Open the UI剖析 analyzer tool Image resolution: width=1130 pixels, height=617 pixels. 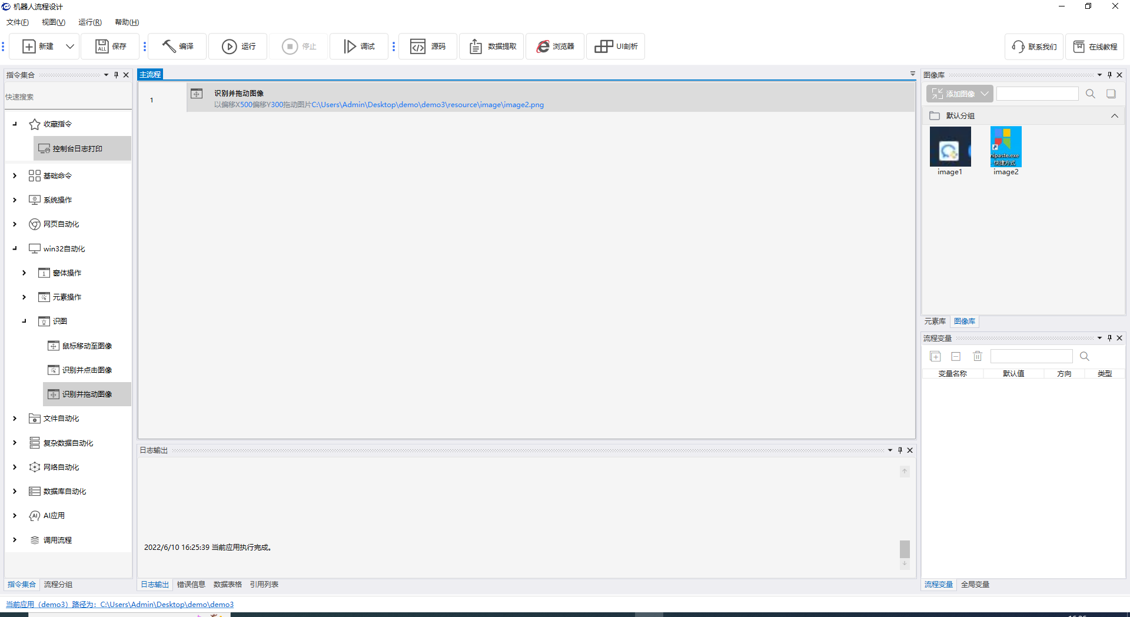[x=603, y=47]
